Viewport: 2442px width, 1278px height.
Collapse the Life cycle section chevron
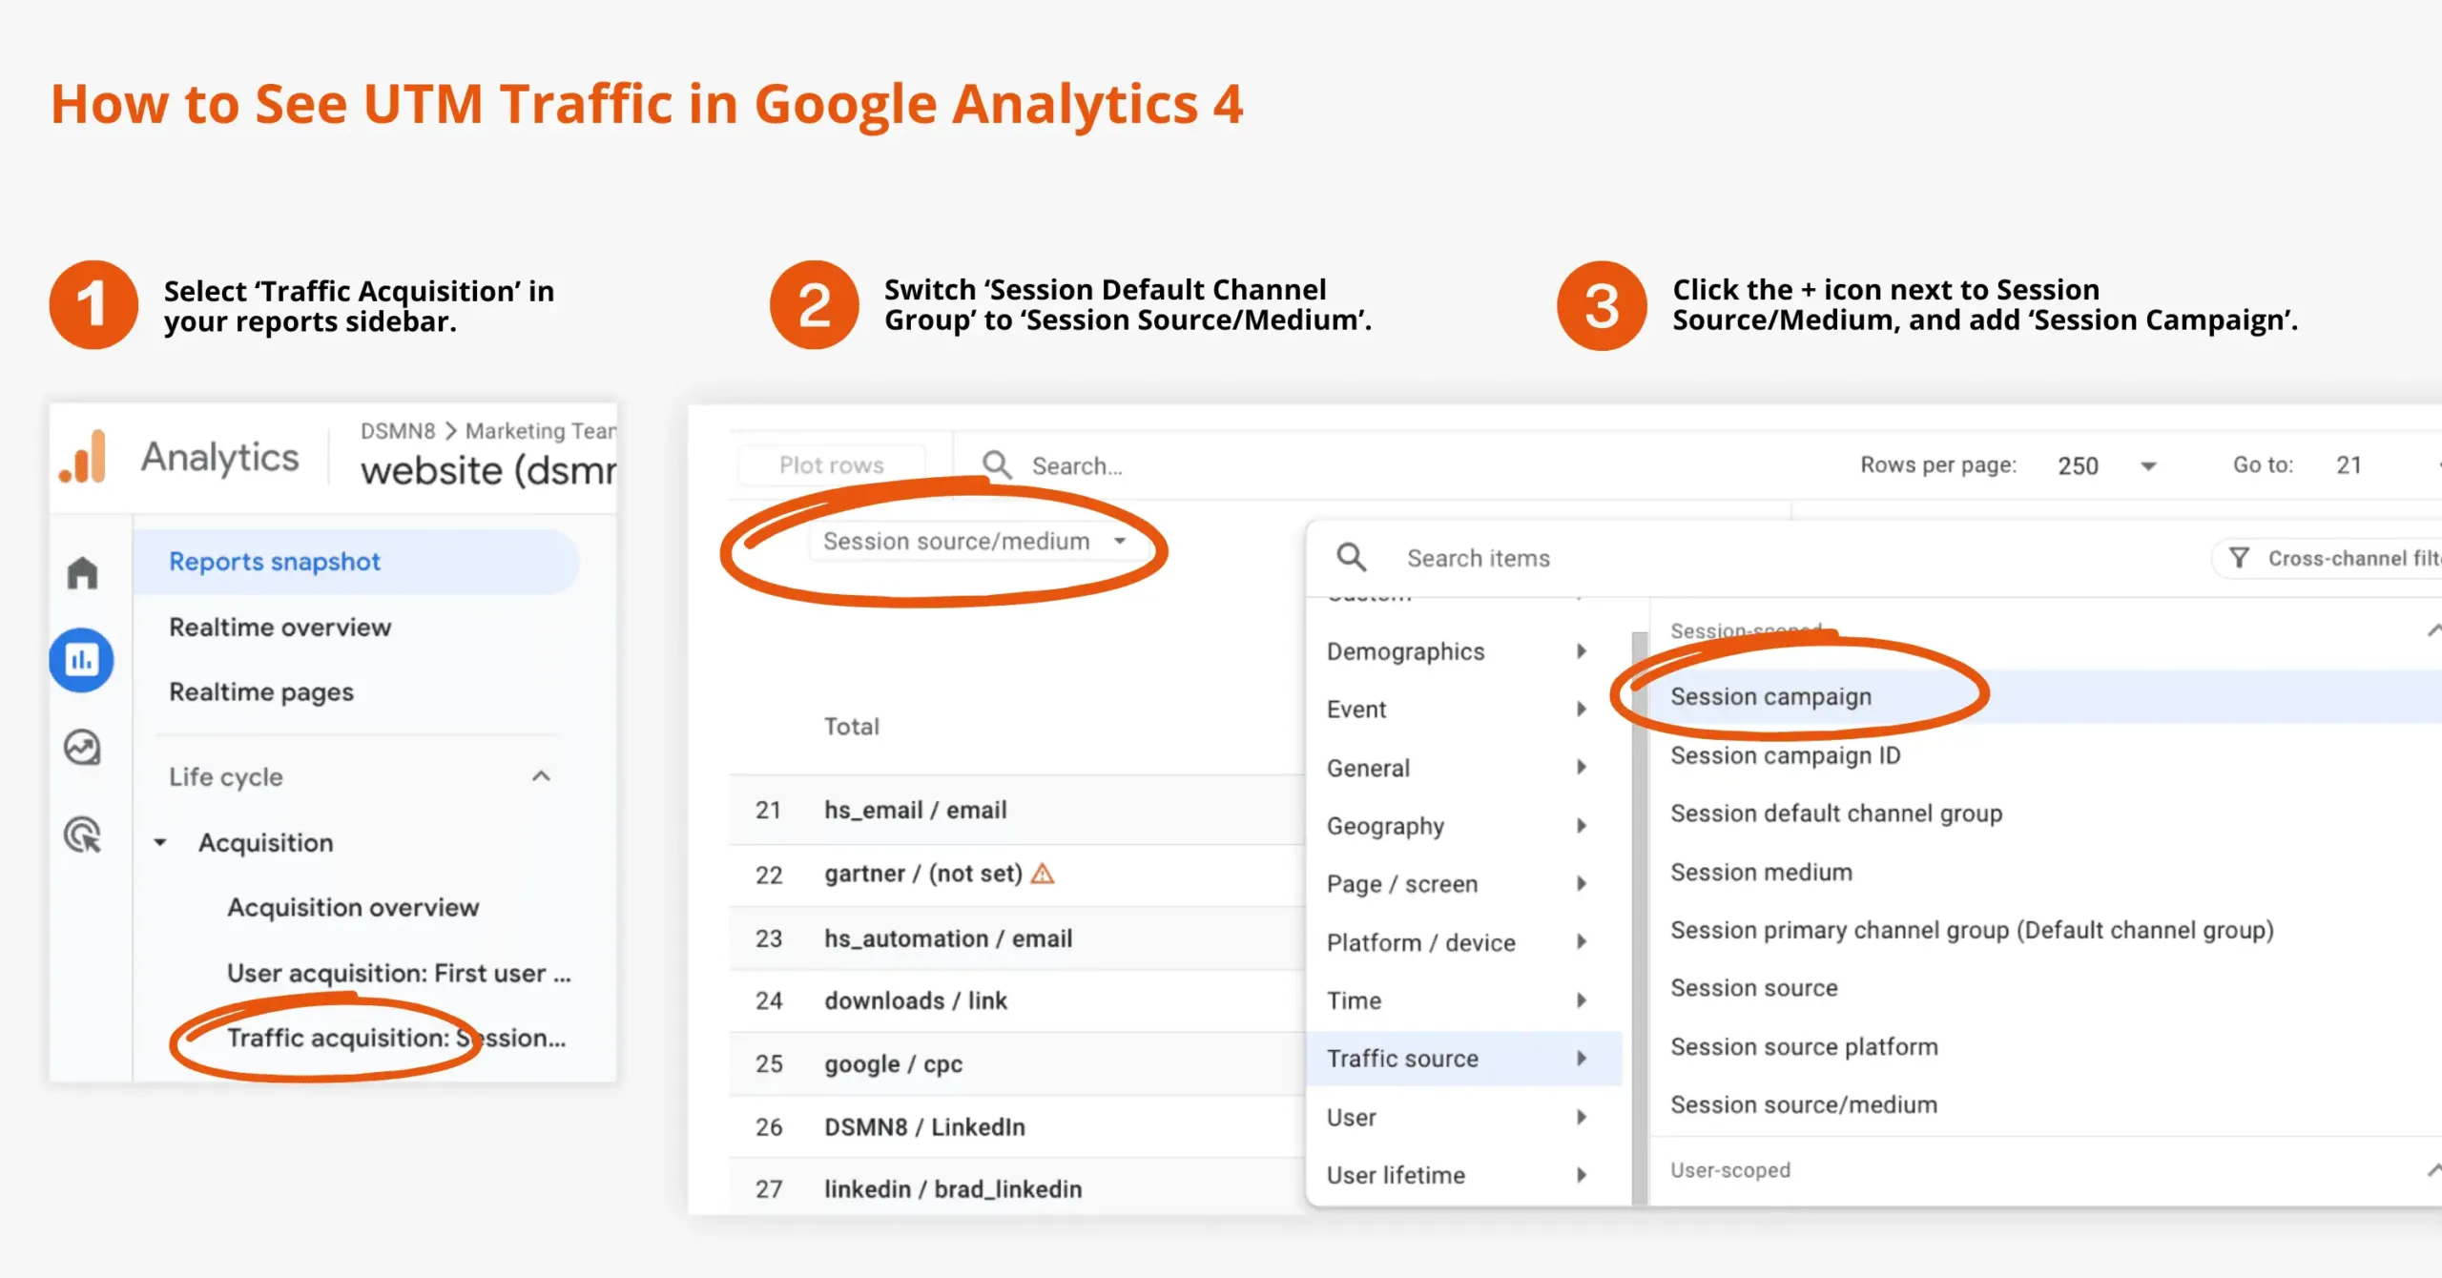541,776
